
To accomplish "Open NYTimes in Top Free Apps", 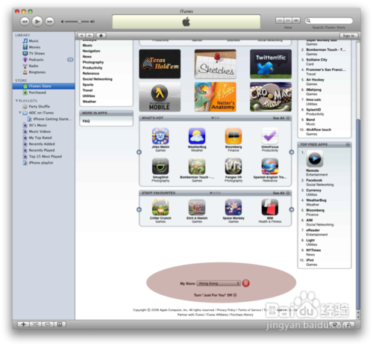I will click(x=313, y=250).
